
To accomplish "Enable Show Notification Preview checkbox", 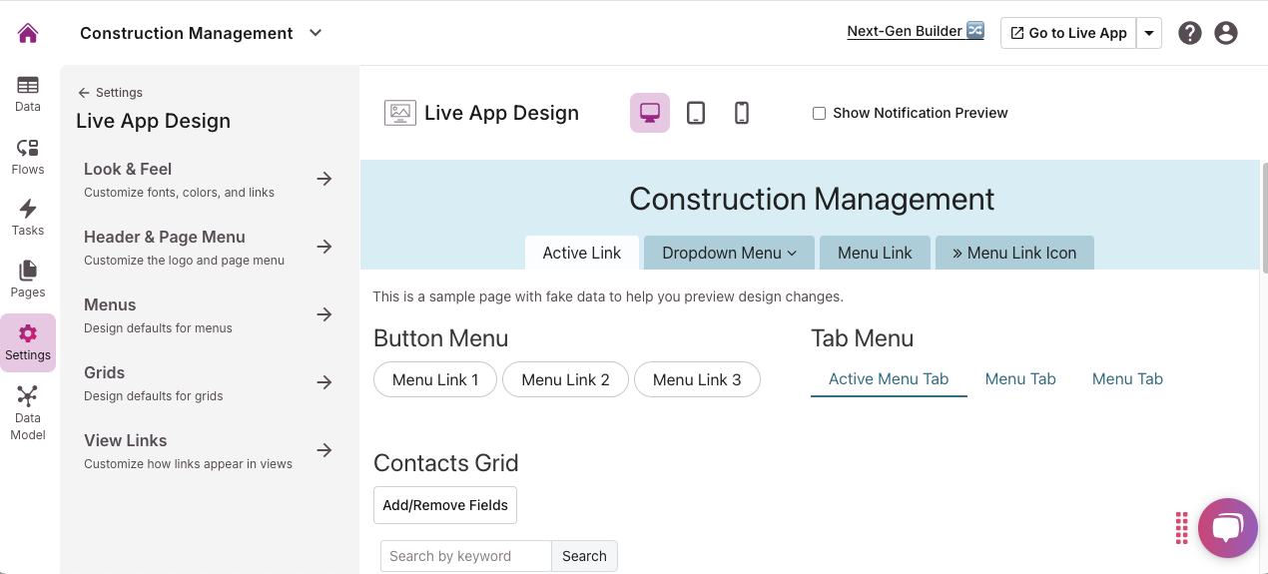I will pos(819,114).
